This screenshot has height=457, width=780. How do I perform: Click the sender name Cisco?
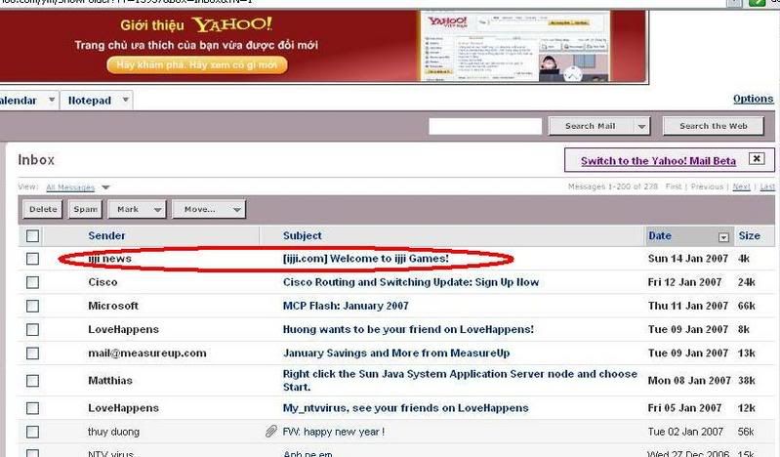pos(103,282)
